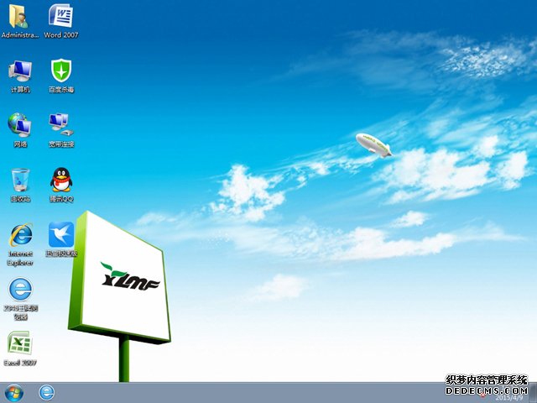Open the 迅雷 blue bird shortcut

click(61, 234)
